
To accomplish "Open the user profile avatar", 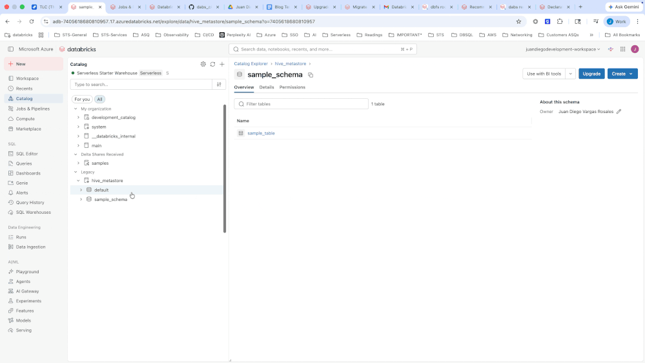I will (635, 49).
